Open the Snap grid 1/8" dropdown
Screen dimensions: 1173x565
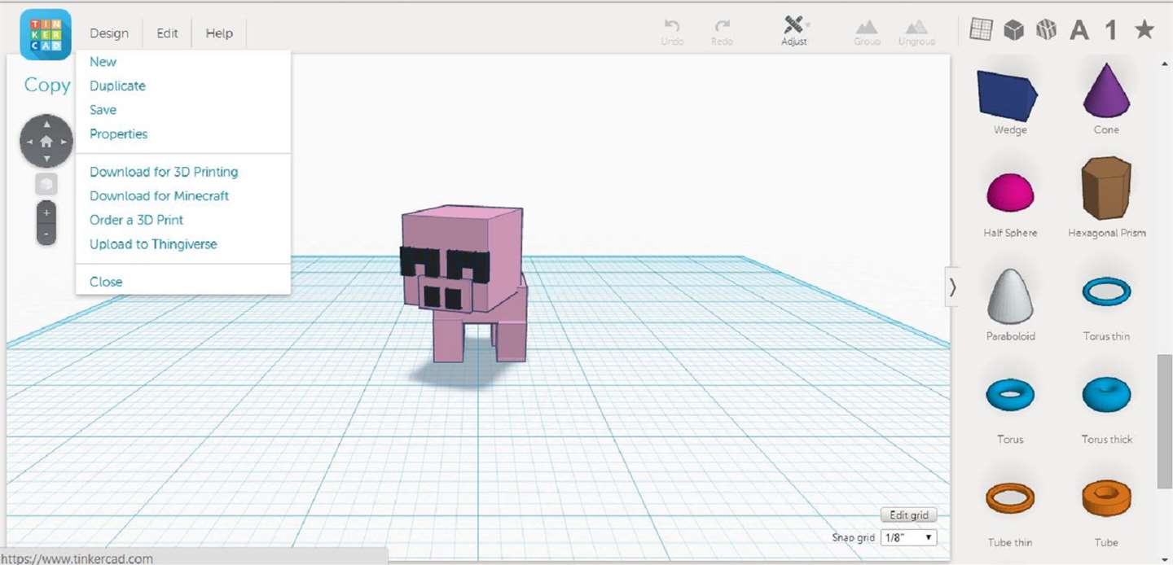pos(909,537)
